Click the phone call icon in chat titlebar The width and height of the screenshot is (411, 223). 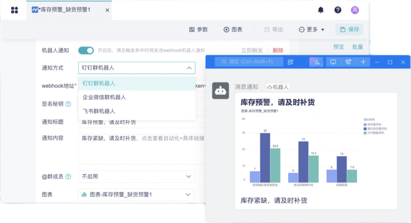coord(348,62)
